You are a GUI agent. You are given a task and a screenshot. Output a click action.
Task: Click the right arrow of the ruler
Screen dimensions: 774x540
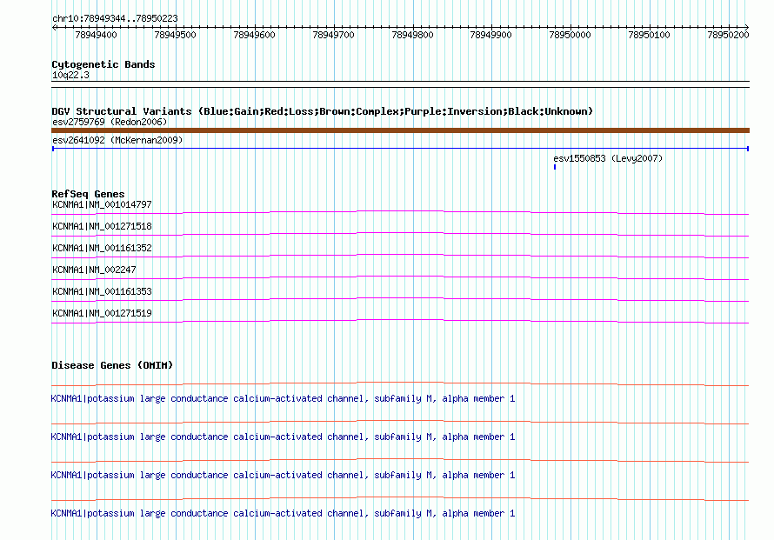tap(747, 27)
